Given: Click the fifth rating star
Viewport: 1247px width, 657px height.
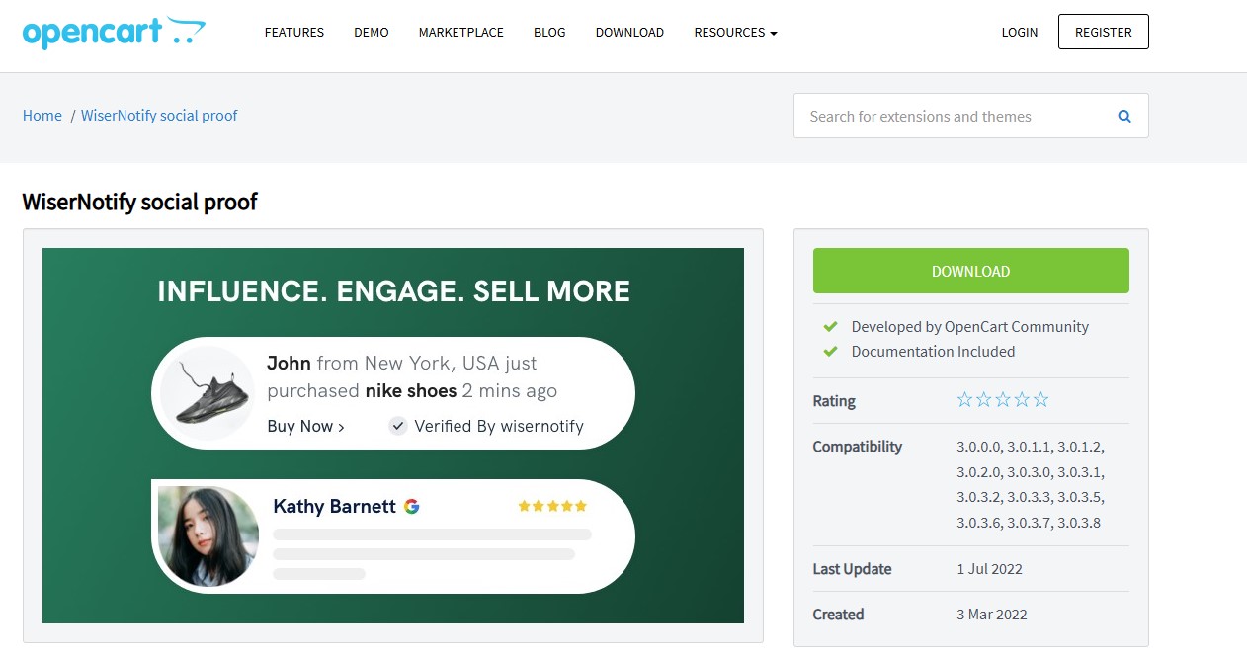Looking at the screenshot, I should pos(1040,400).
